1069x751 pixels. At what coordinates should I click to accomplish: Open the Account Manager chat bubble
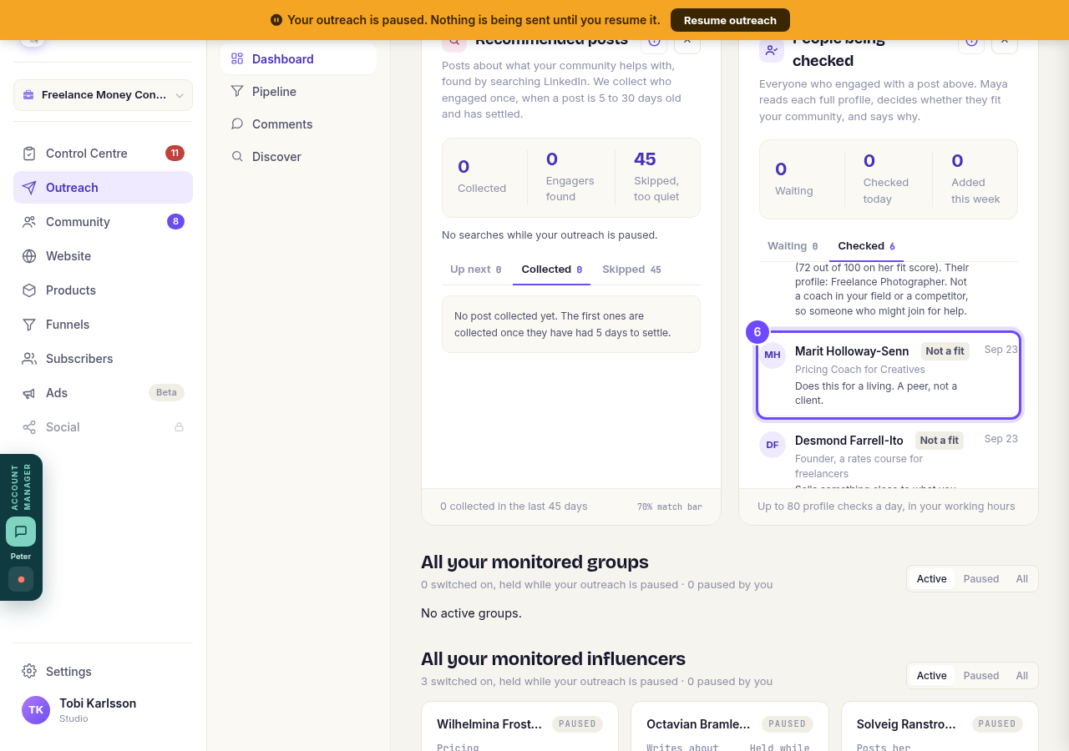(21, 532)
